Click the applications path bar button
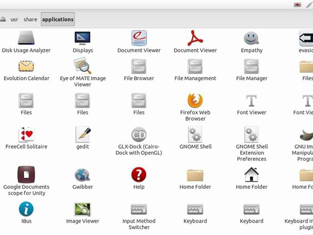The image size is (313, 235). coord(58,20)
